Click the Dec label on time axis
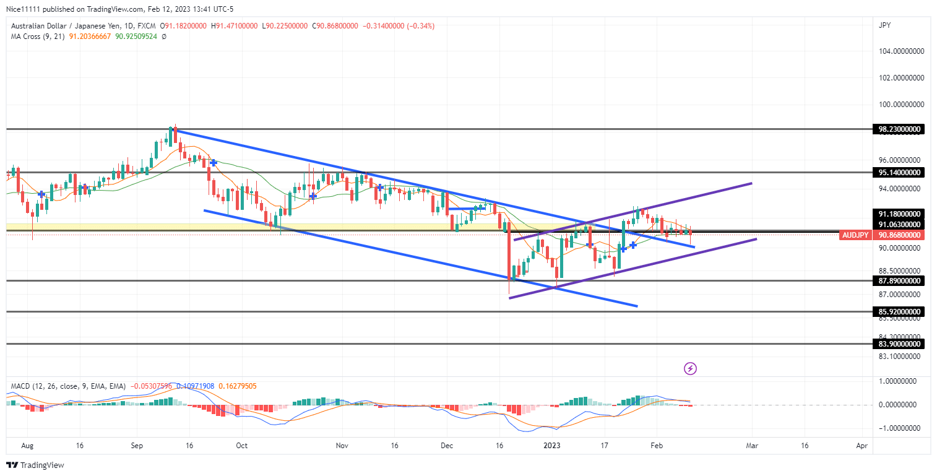The width and height of the screenshot is (937, 476). 447,445
